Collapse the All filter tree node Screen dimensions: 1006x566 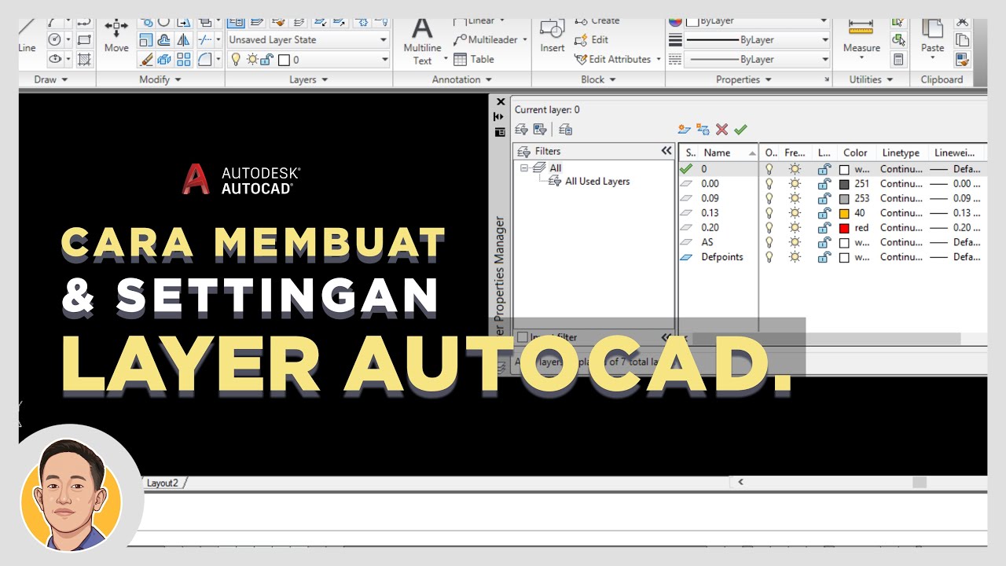pos(523,167)
